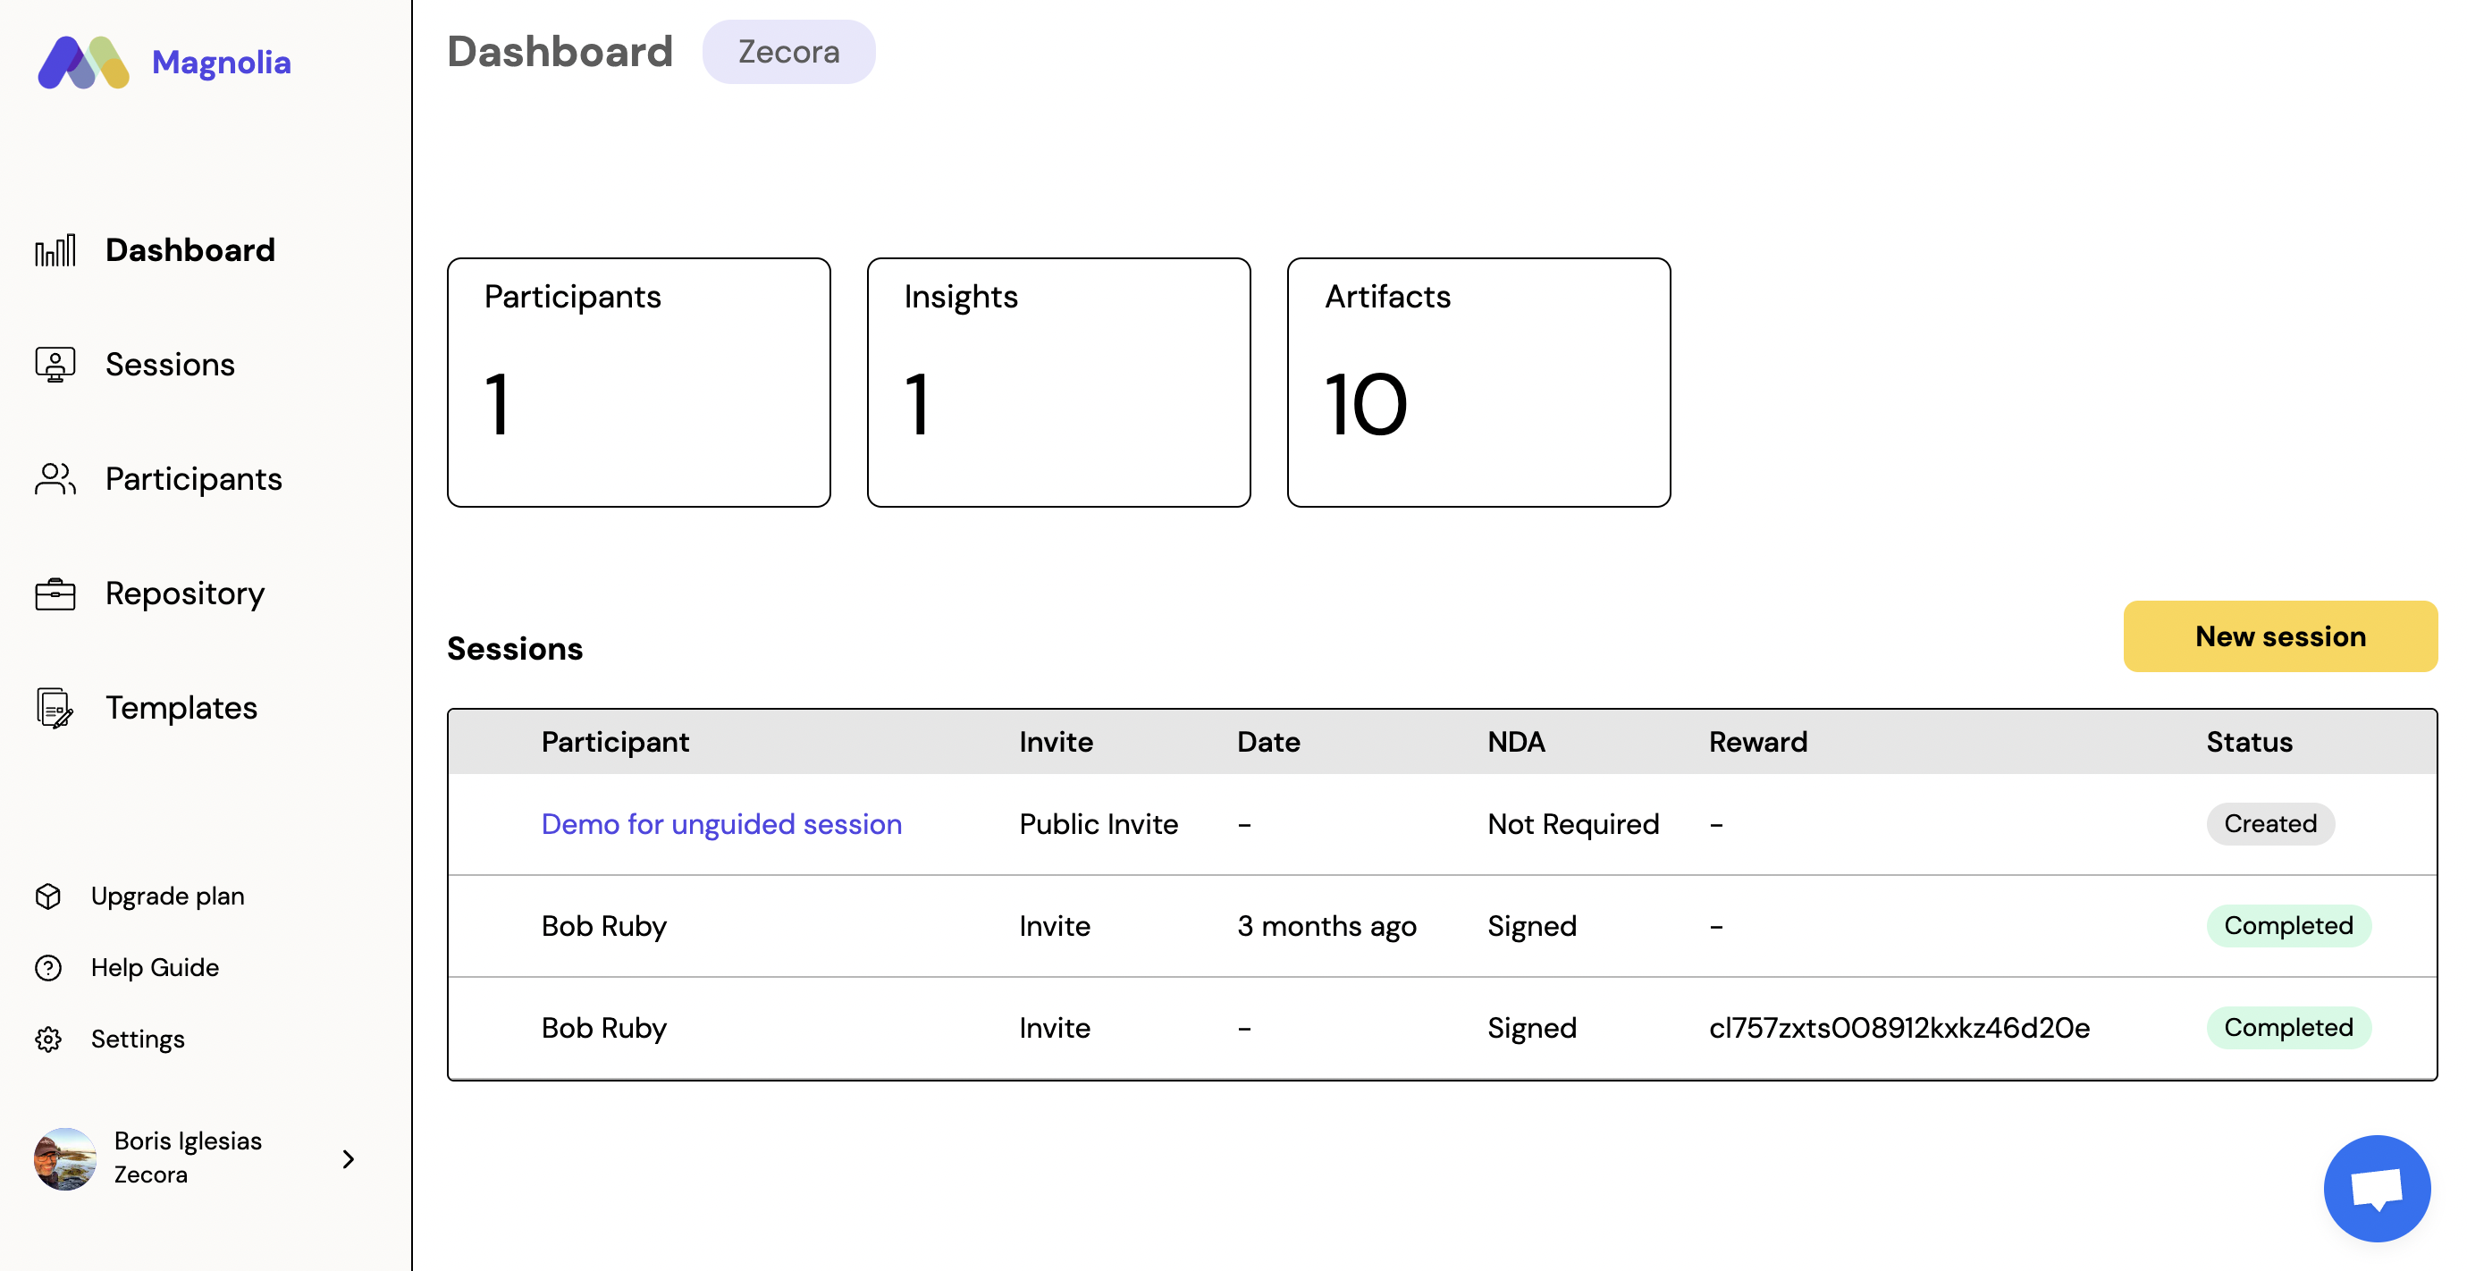
Task: Open the chat support bubble
Action: click(x=2375, y=1188)
